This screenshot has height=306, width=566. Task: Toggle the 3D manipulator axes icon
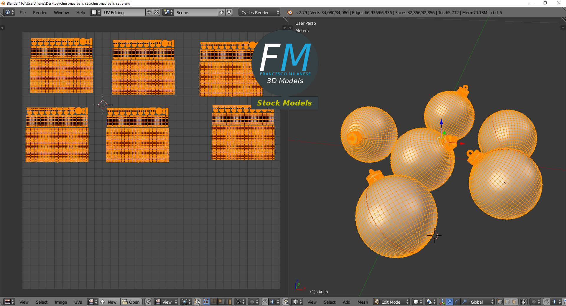[x=442, y=302]
